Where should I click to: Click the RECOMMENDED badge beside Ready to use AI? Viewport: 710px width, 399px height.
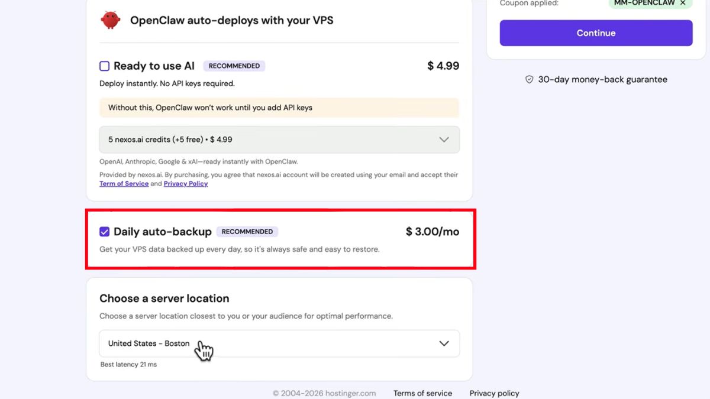(234, 66)
